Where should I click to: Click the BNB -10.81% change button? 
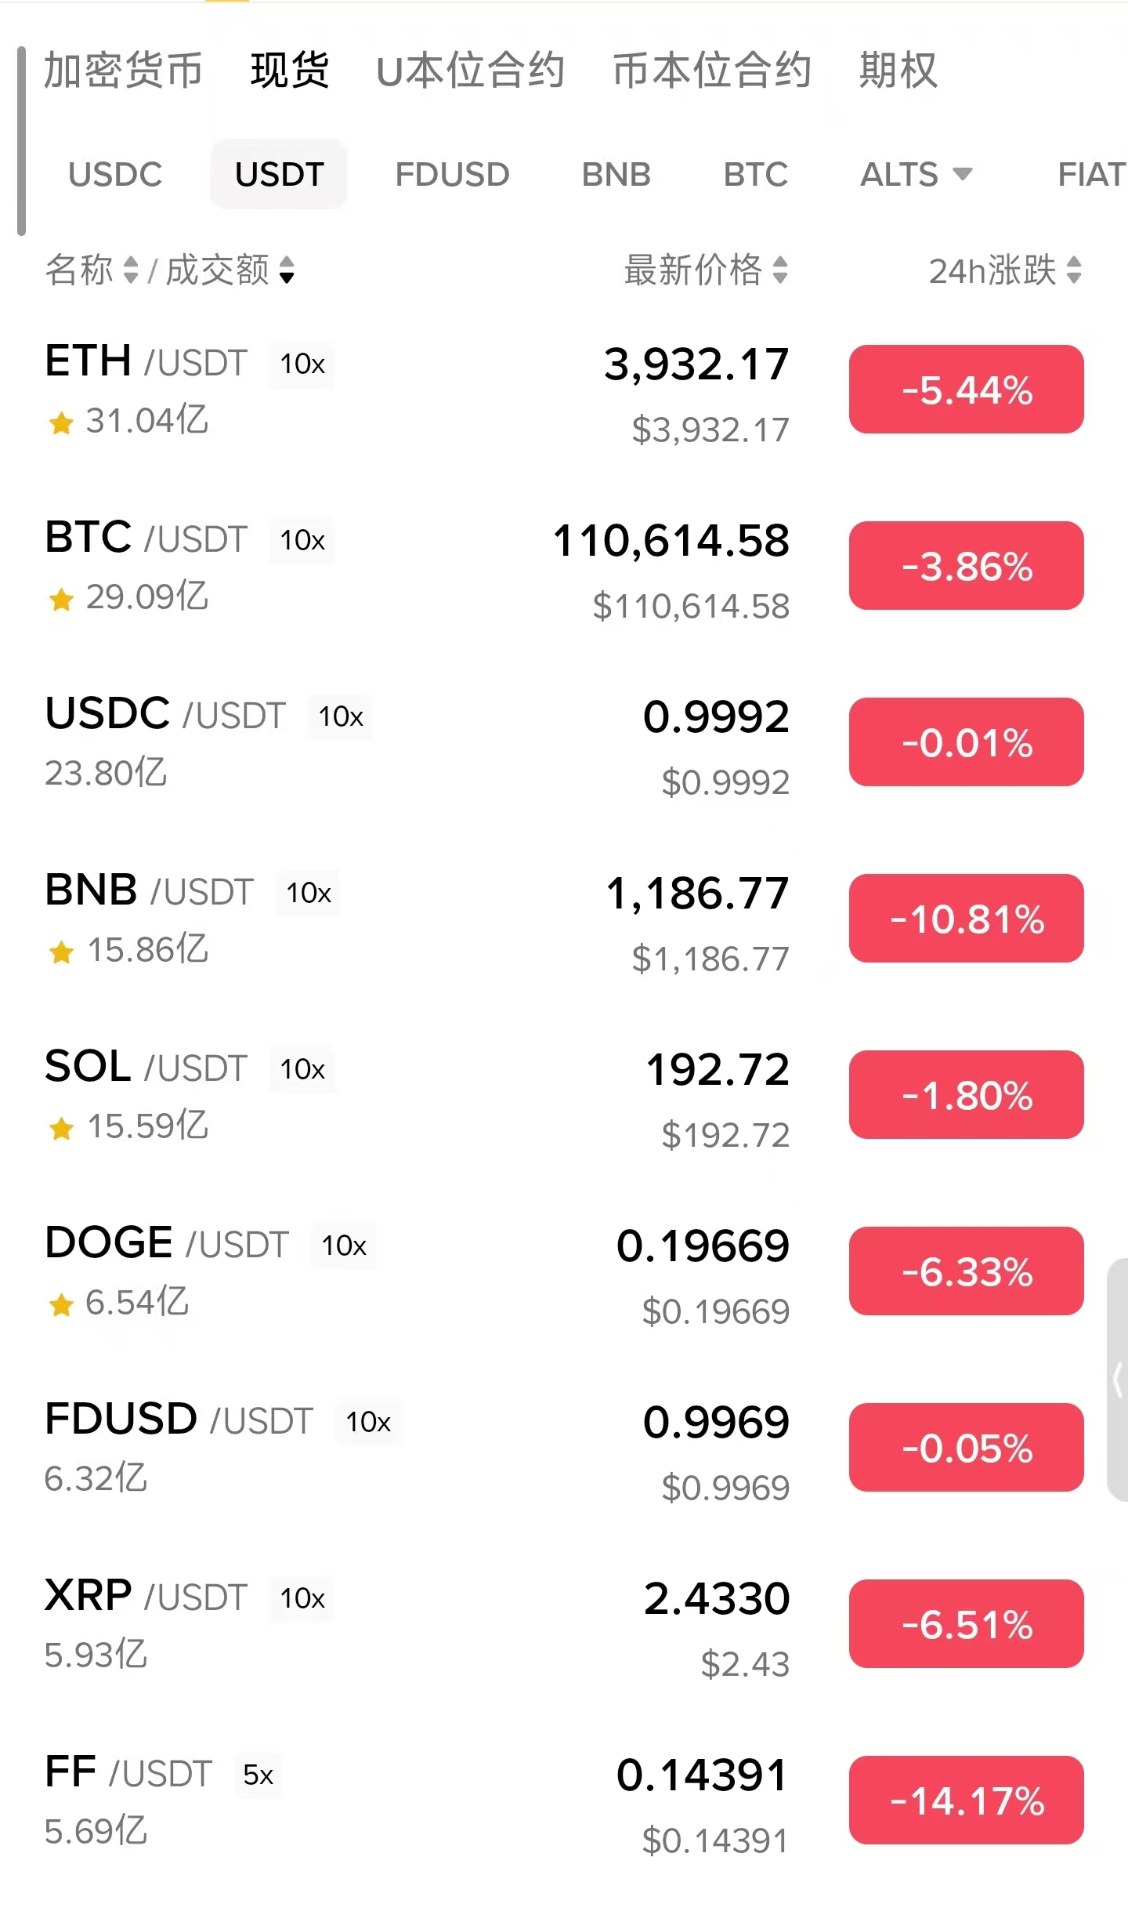click(x=966, y=919)
